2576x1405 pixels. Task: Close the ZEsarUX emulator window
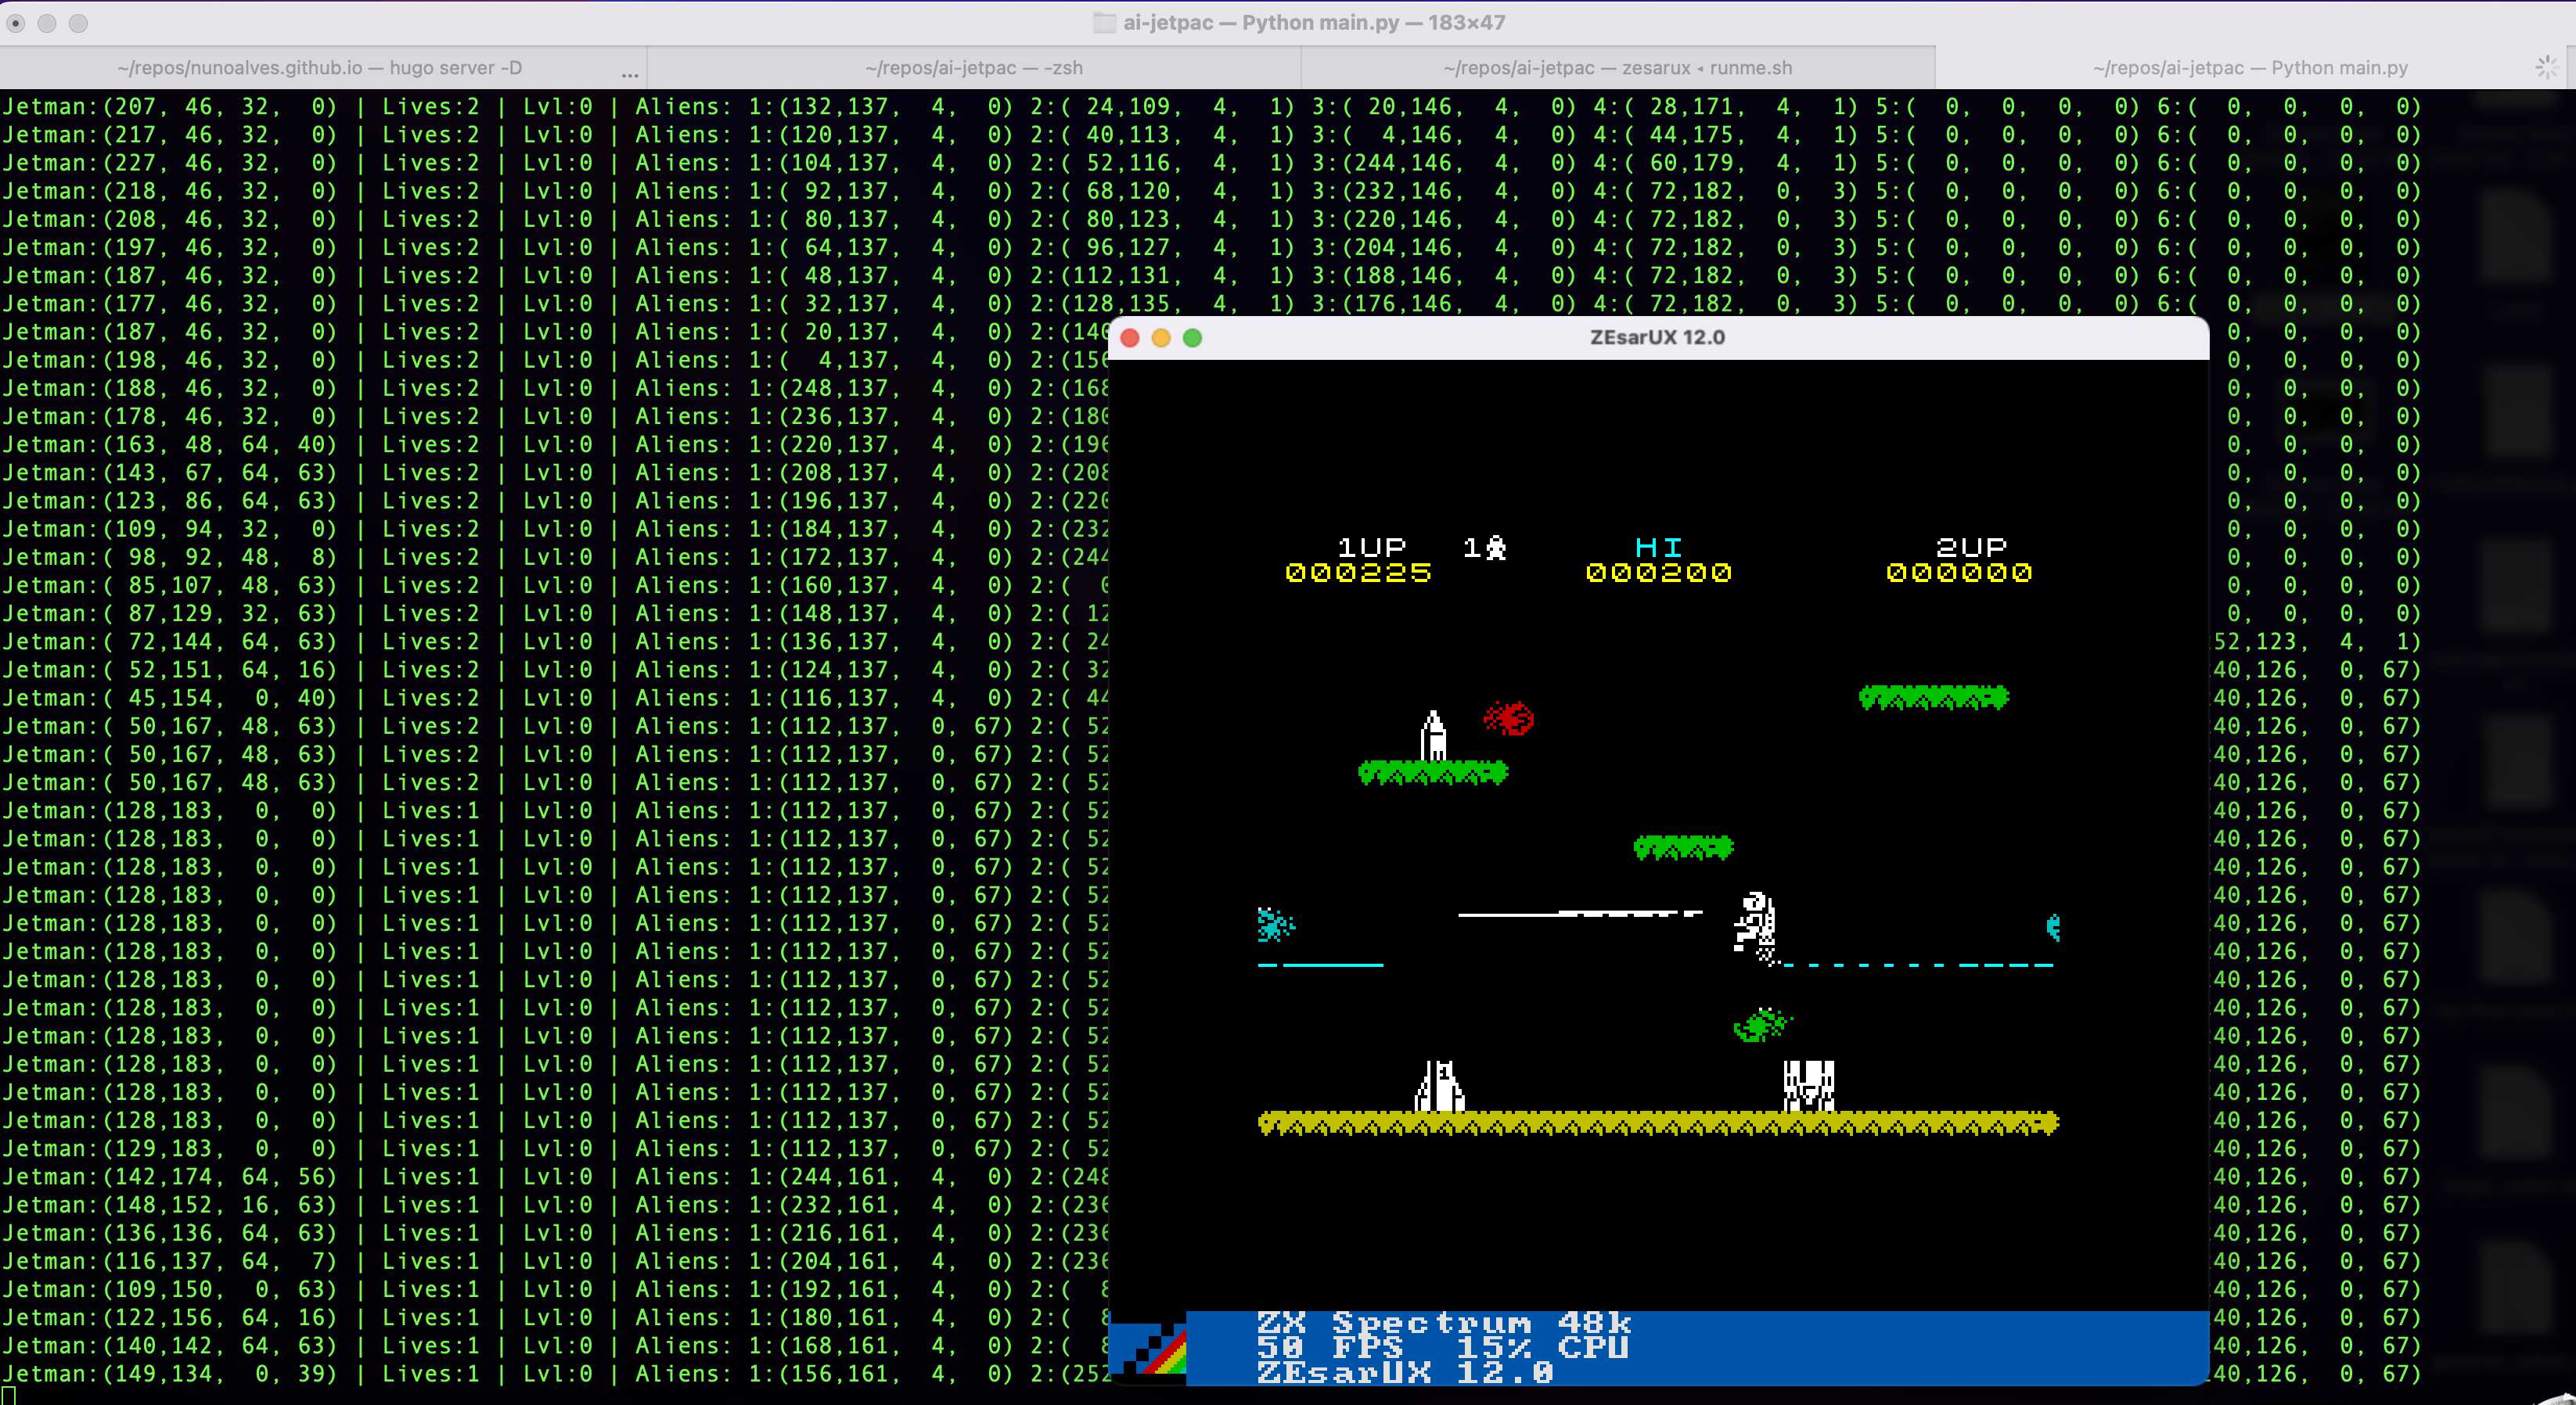(x=1130, y=338)
